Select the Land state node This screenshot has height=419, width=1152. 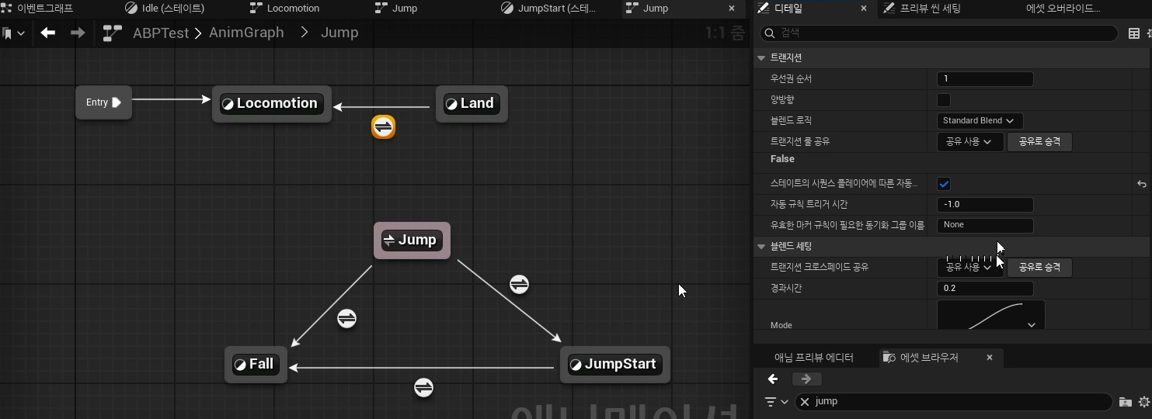coord(472,104)
